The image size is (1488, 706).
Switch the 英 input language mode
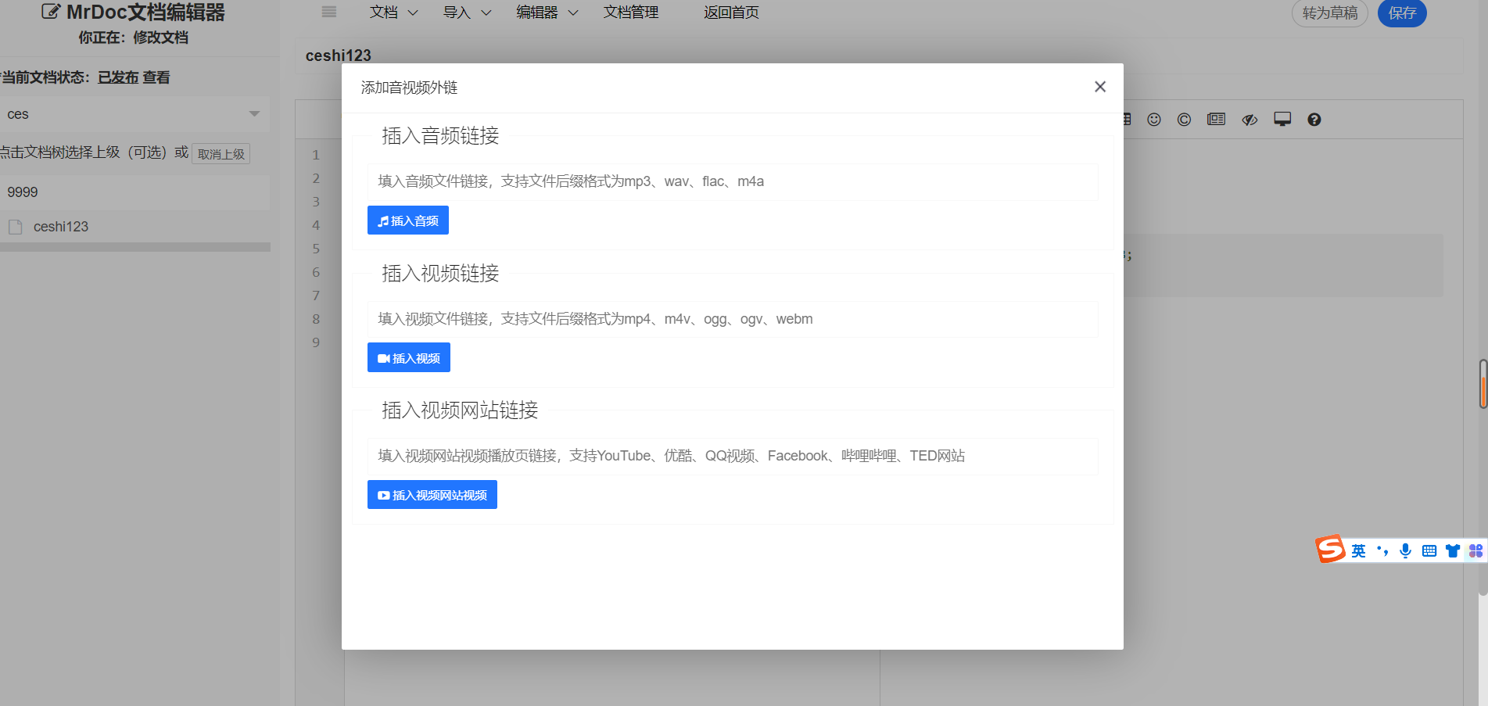pos(1359,551)
